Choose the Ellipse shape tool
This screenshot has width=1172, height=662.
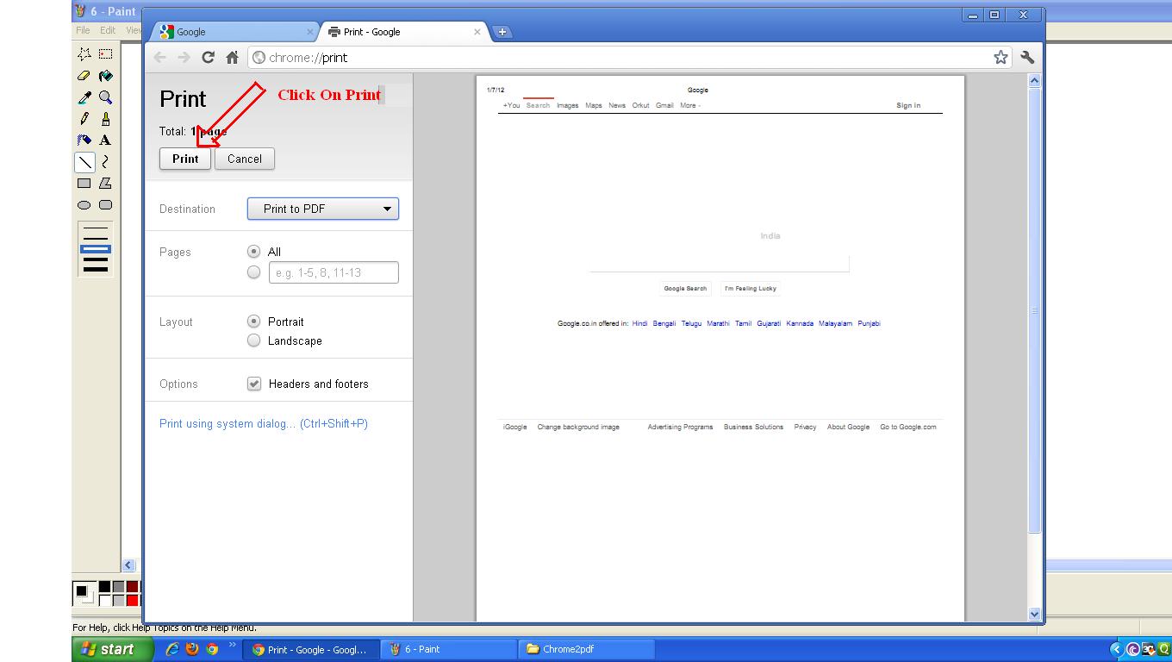point(84,205)
